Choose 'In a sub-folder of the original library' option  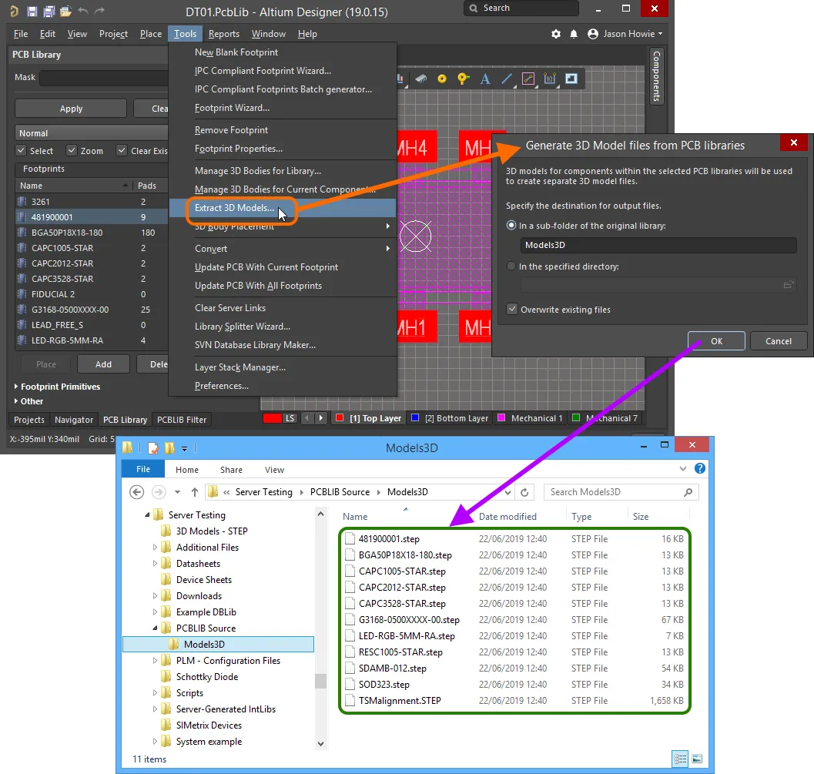click(x=511, y=226)
